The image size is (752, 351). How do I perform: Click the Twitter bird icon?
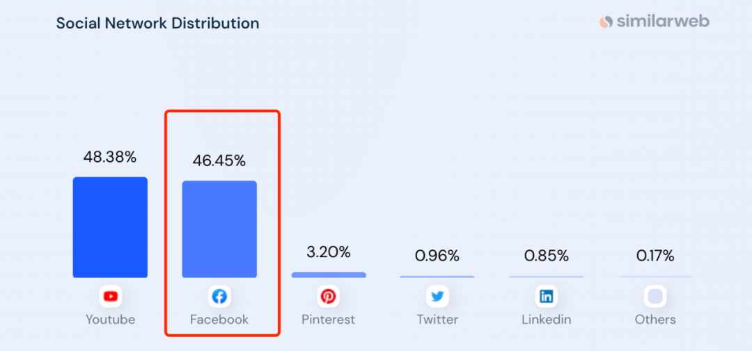coord(437,297)
